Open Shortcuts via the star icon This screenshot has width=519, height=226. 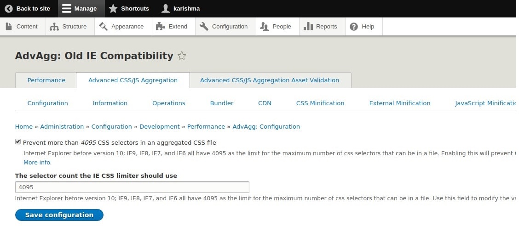tap(113, 9)
